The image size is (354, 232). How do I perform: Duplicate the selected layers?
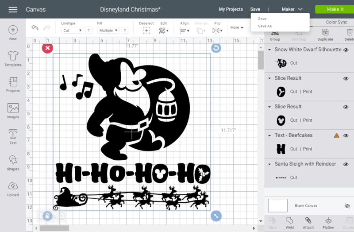[x=325, y=35]
